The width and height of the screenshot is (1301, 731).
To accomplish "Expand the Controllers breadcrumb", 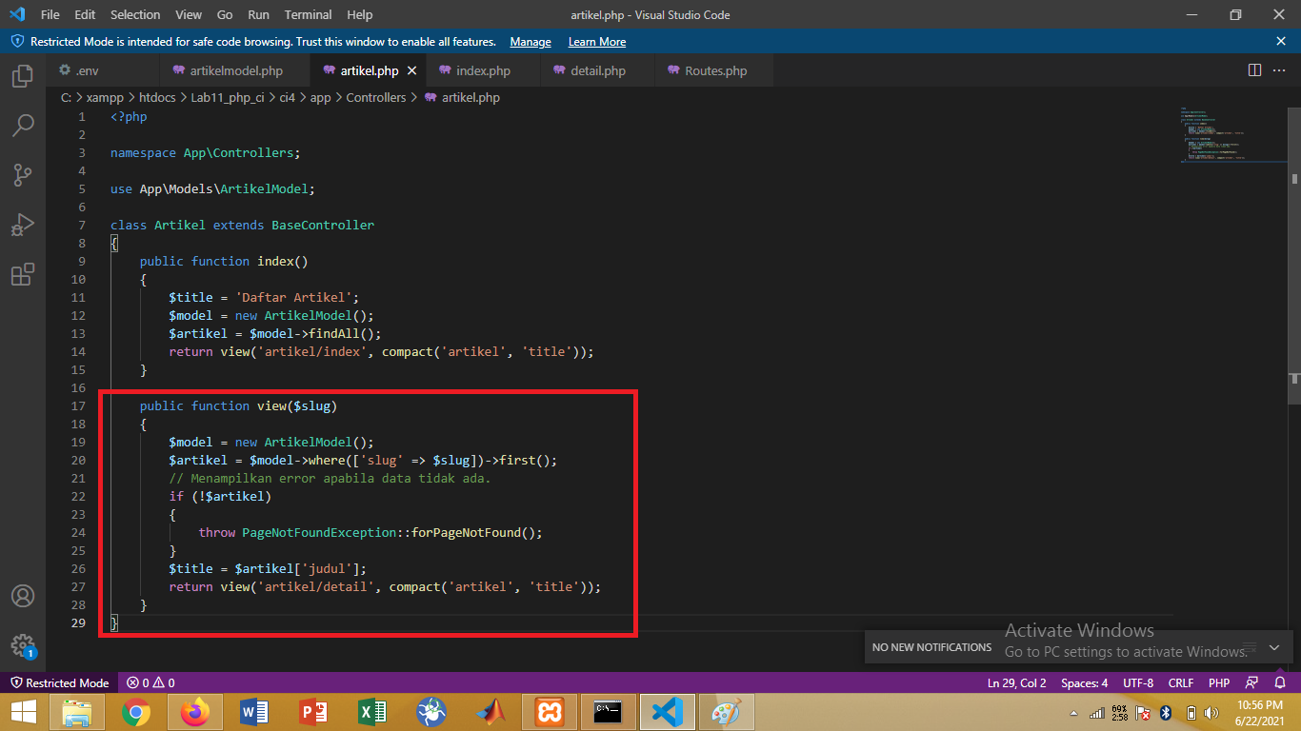I will coord(376,97).
